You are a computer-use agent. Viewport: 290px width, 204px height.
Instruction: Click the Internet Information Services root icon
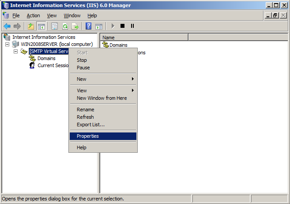(x=7, y=37)
